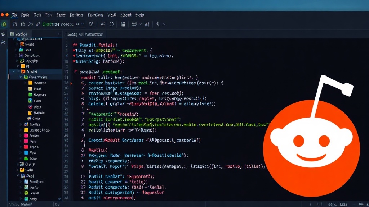Click the back arrow icon beside the sidebar tab

tap(3, 34)
